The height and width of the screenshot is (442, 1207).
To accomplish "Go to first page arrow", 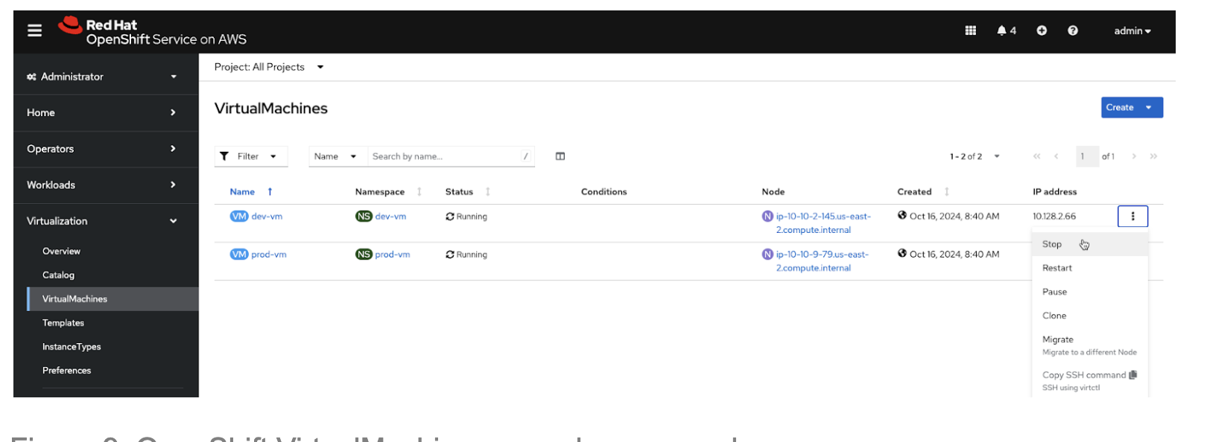I will point(1036,156).
